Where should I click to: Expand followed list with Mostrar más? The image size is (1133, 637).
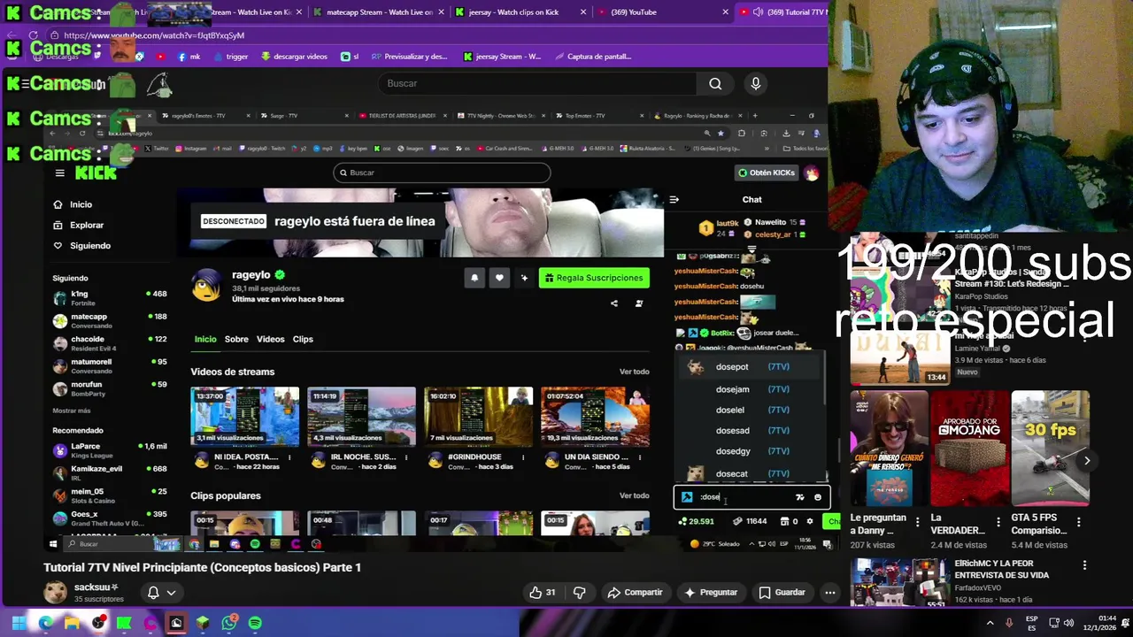click(72, 411)
